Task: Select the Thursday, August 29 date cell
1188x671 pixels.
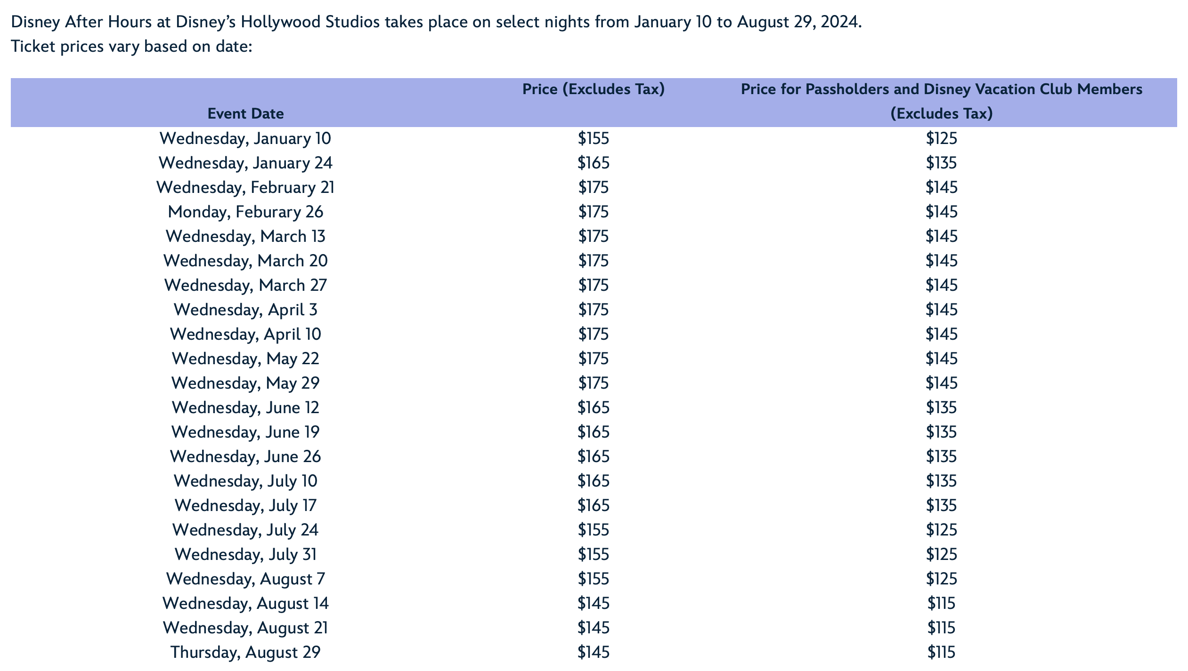Action: pos(245,652)
